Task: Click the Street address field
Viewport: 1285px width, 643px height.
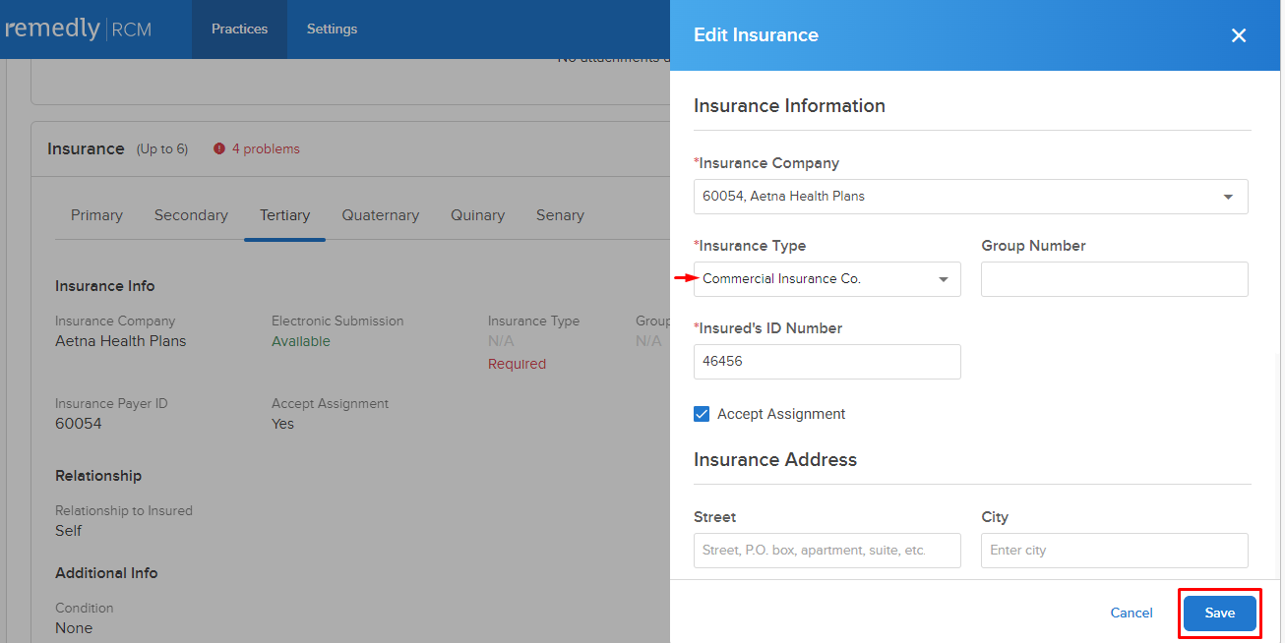Action: tap(827, 551)
